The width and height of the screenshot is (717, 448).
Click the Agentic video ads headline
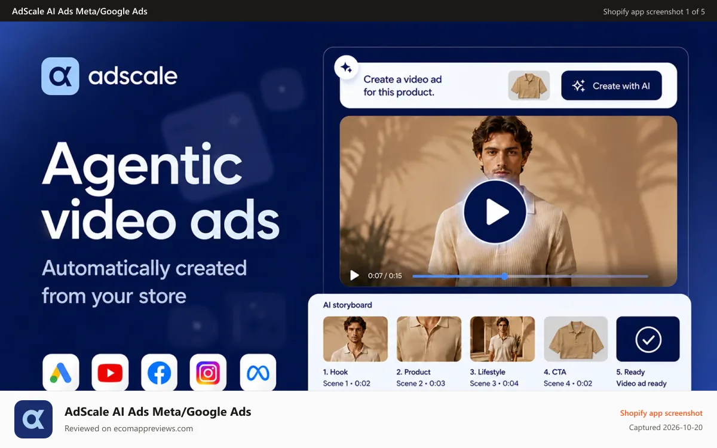coord(161,191)
